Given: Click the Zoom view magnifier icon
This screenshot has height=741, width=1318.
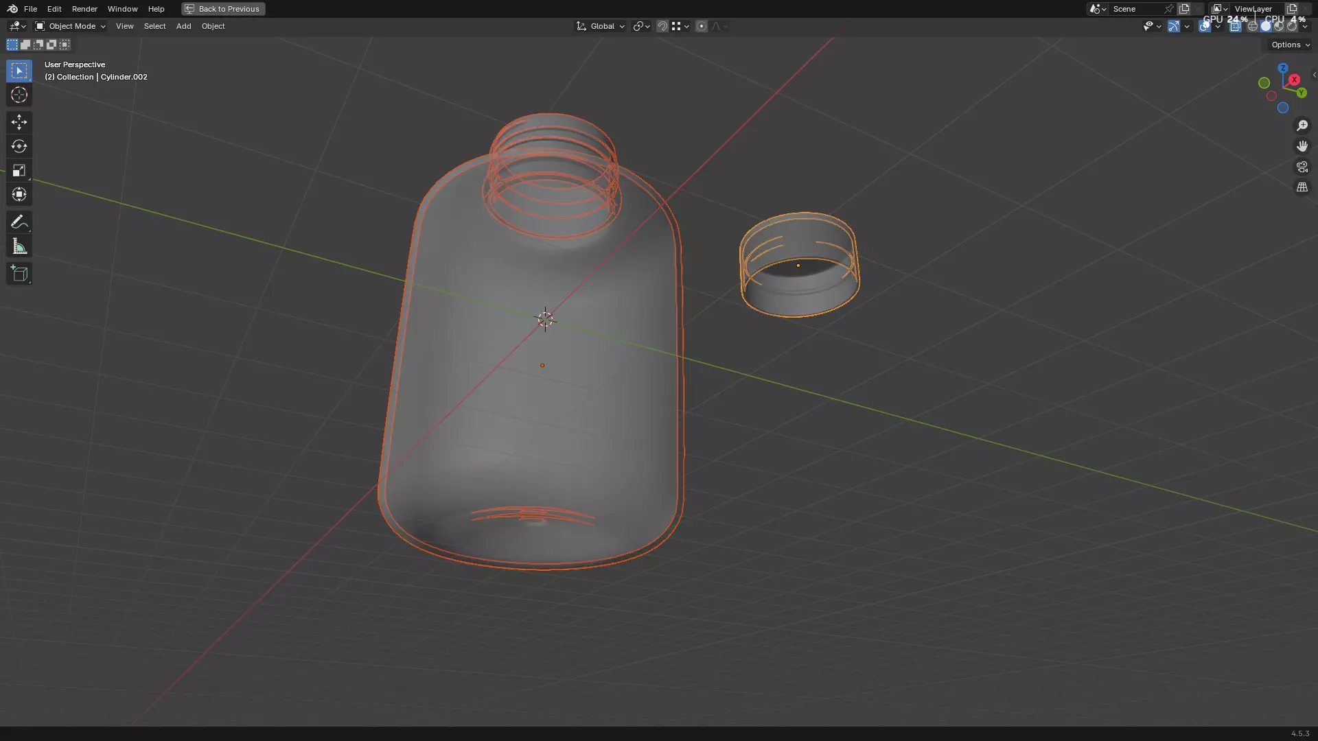Looking at the screenshot, I should (1302, 126).
